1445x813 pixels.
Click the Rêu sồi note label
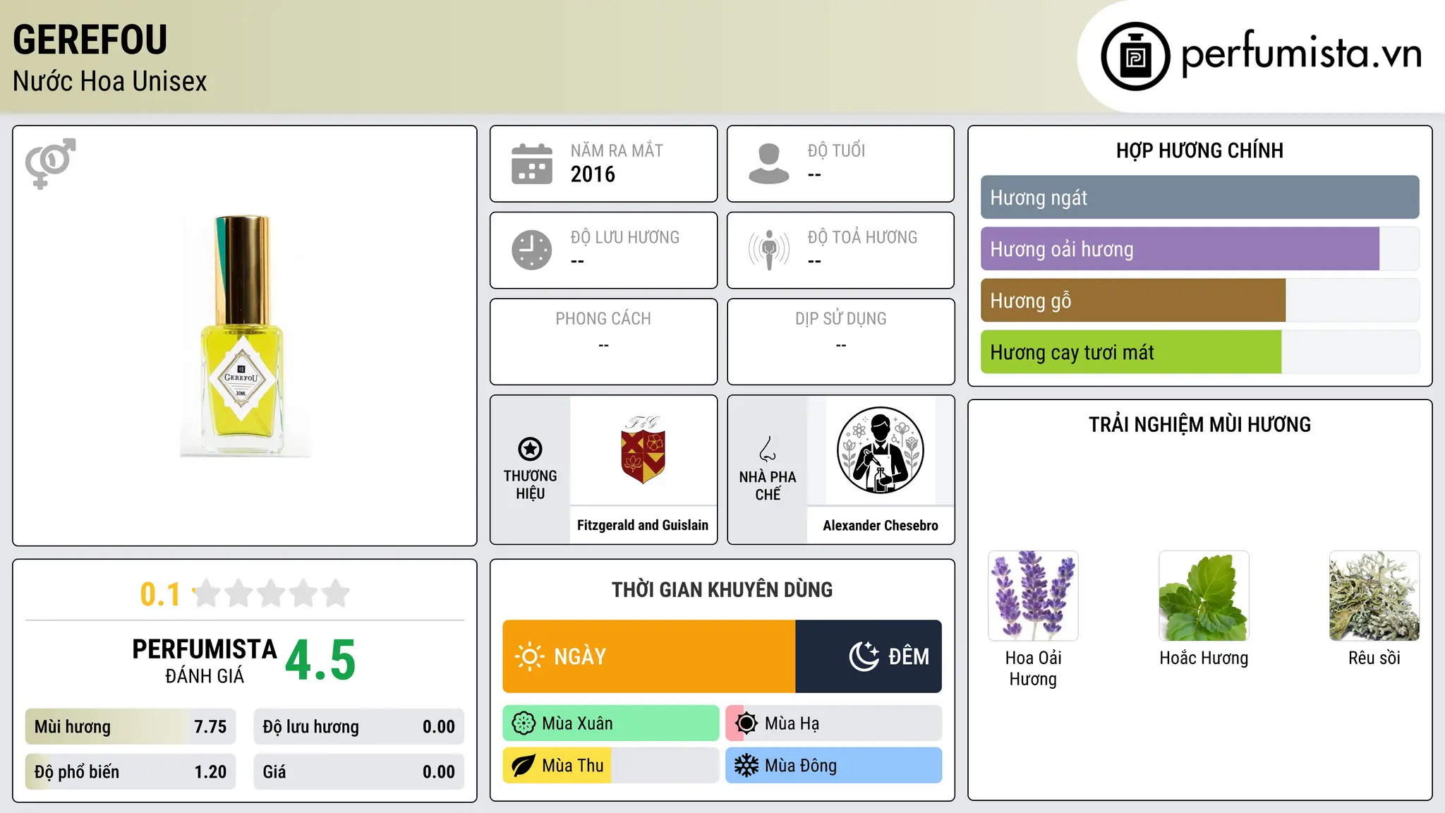1374,658
